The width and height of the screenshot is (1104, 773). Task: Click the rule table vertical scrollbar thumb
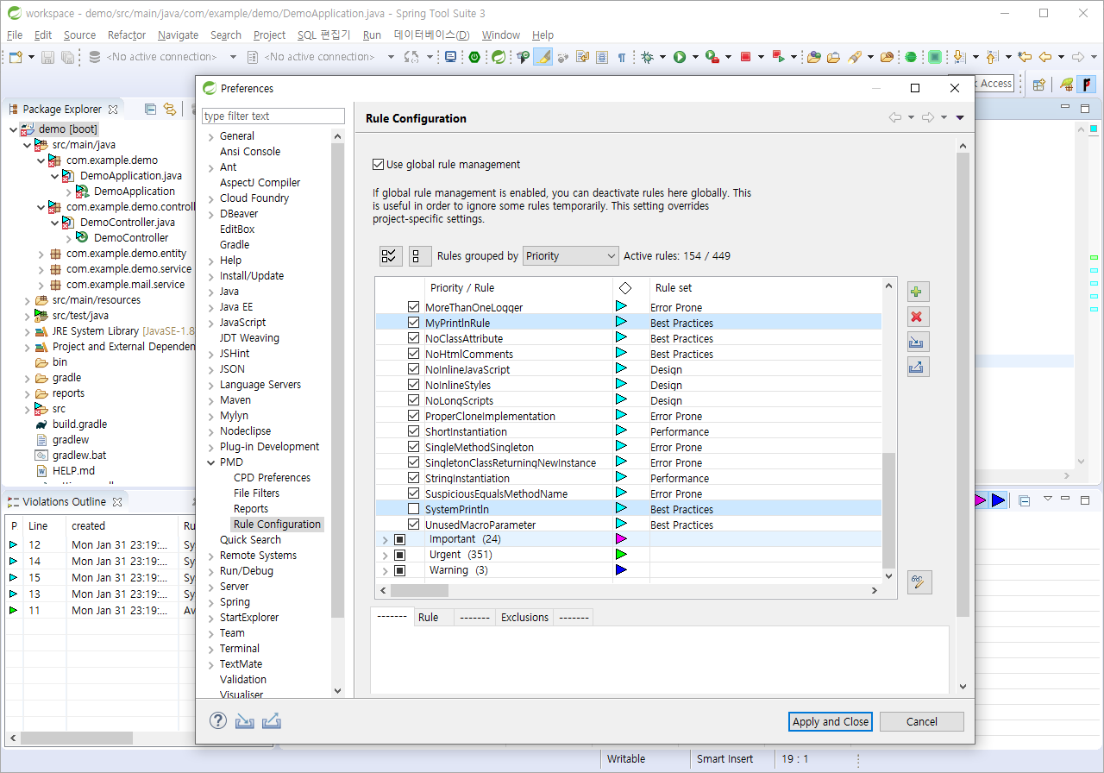(x=889, y=509)
